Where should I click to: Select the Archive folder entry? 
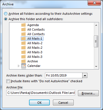click(x=32, y=61)
